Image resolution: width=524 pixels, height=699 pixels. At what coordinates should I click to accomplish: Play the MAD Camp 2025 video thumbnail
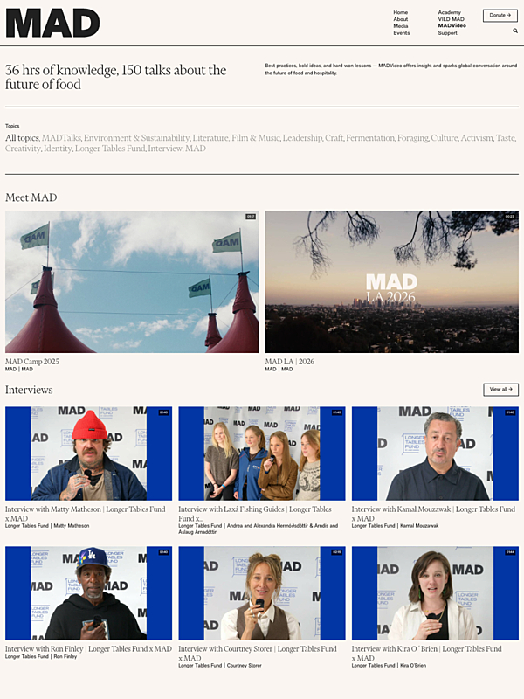point(132,281)
